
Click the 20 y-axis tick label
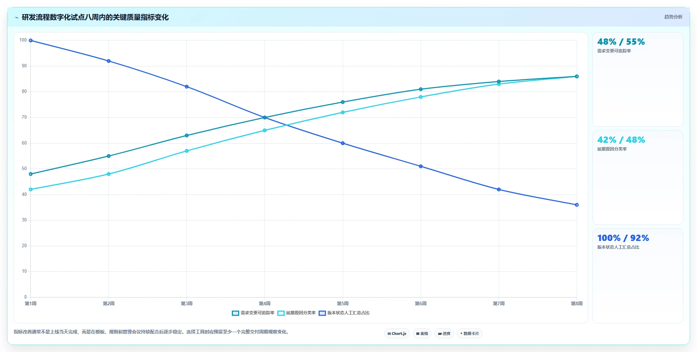coord(24,246)
